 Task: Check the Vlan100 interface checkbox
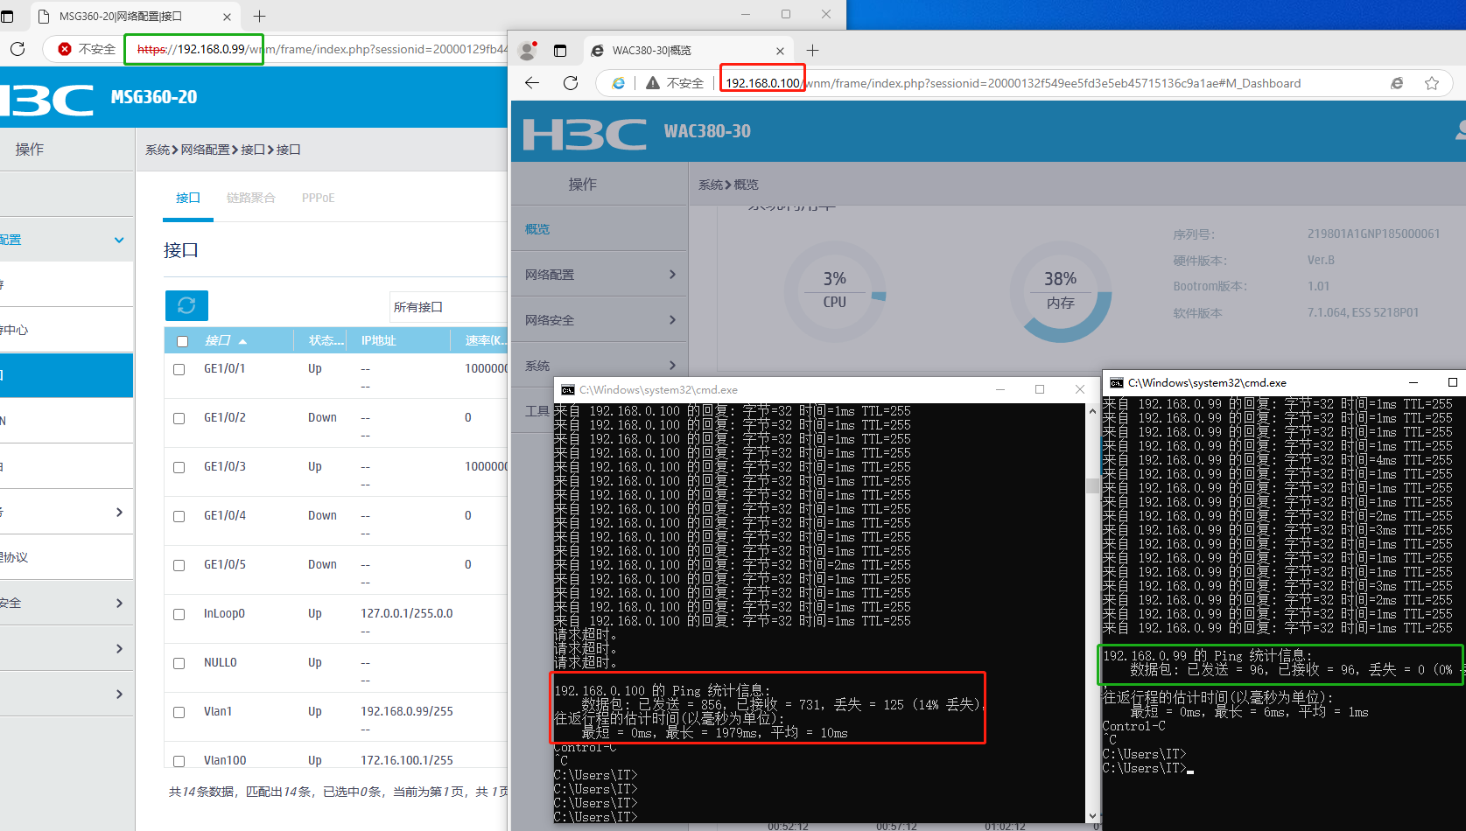point(179,762)
